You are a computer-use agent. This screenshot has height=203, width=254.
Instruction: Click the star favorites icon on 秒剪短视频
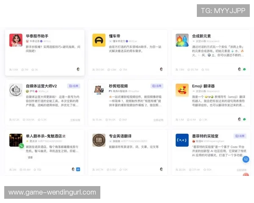(x=120, y=120)
